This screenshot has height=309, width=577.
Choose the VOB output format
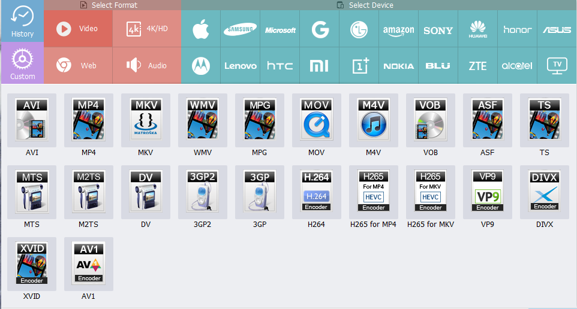(431, 120)
